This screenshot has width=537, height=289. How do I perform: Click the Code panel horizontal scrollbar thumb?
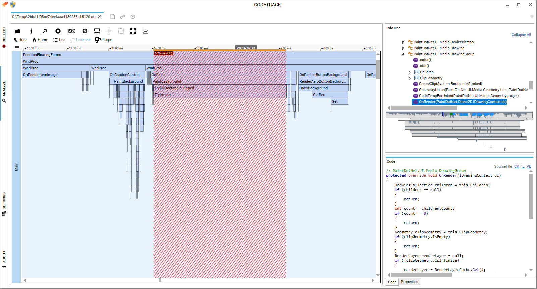click(x=422, y=275)
